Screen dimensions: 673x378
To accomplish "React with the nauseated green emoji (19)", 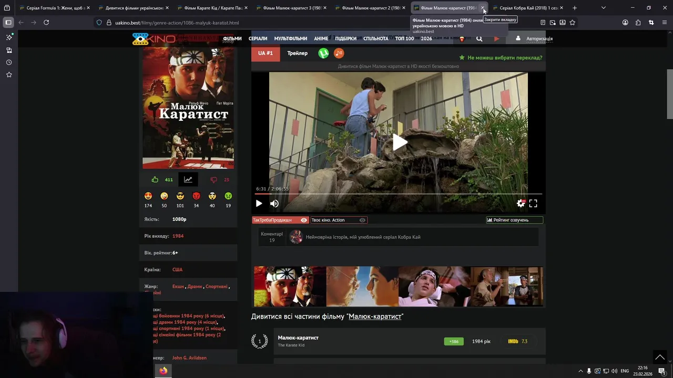I will tap(228, 196).
